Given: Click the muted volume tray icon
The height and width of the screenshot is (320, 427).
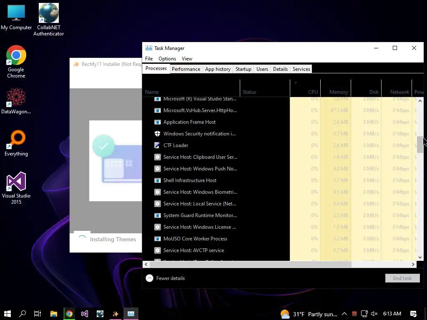Looking at the screenshot, I should [374, 314].
